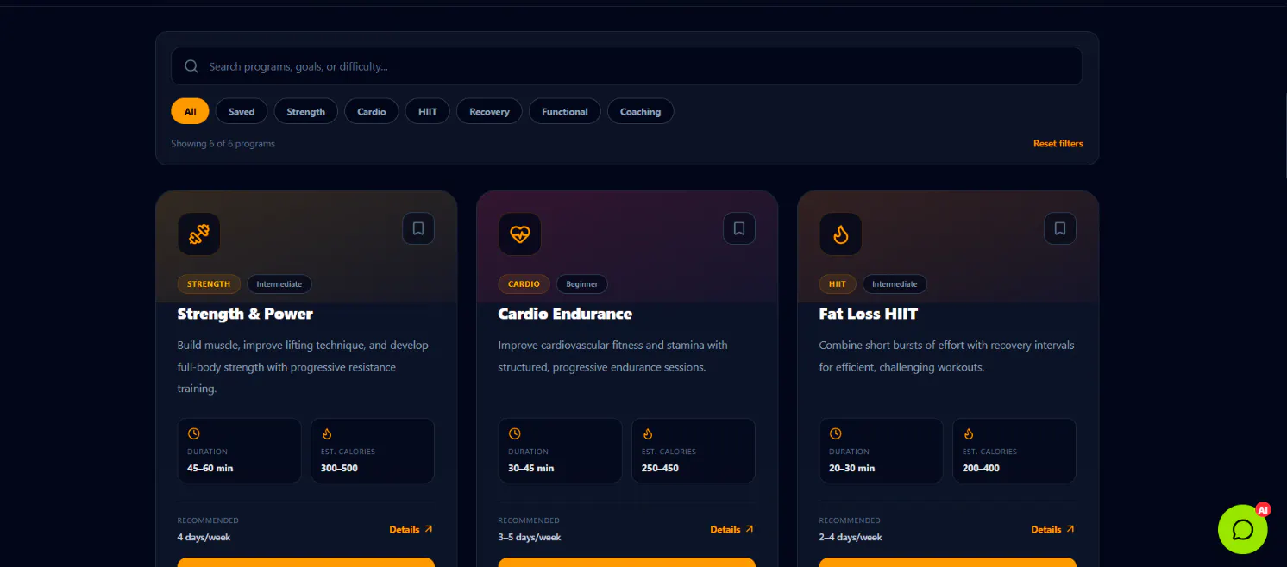The width and height of the screenshot is (1287, 567).
Task: Click the calories flame icon showing 250–450
Action: [x=648, y=433]
